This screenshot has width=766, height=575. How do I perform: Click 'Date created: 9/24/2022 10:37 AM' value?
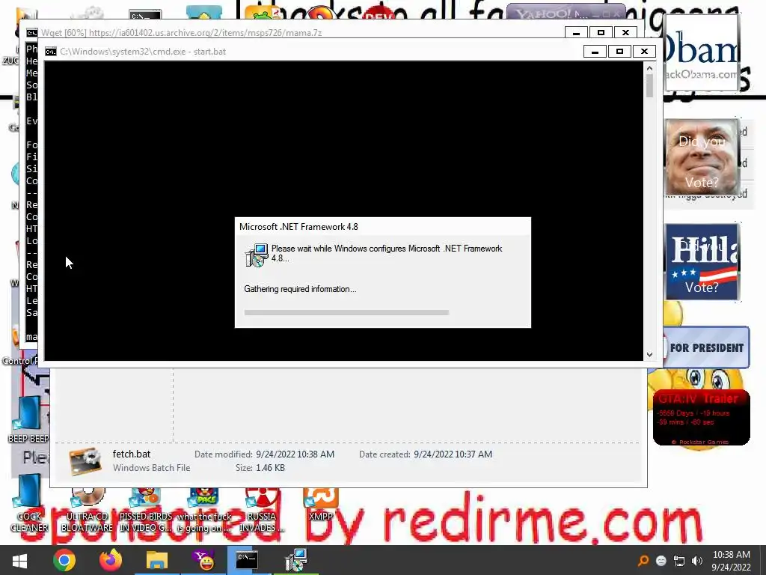[453, 454]
